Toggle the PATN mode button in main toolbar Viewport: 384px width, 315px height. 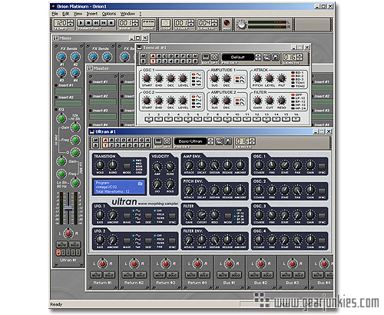148,23
